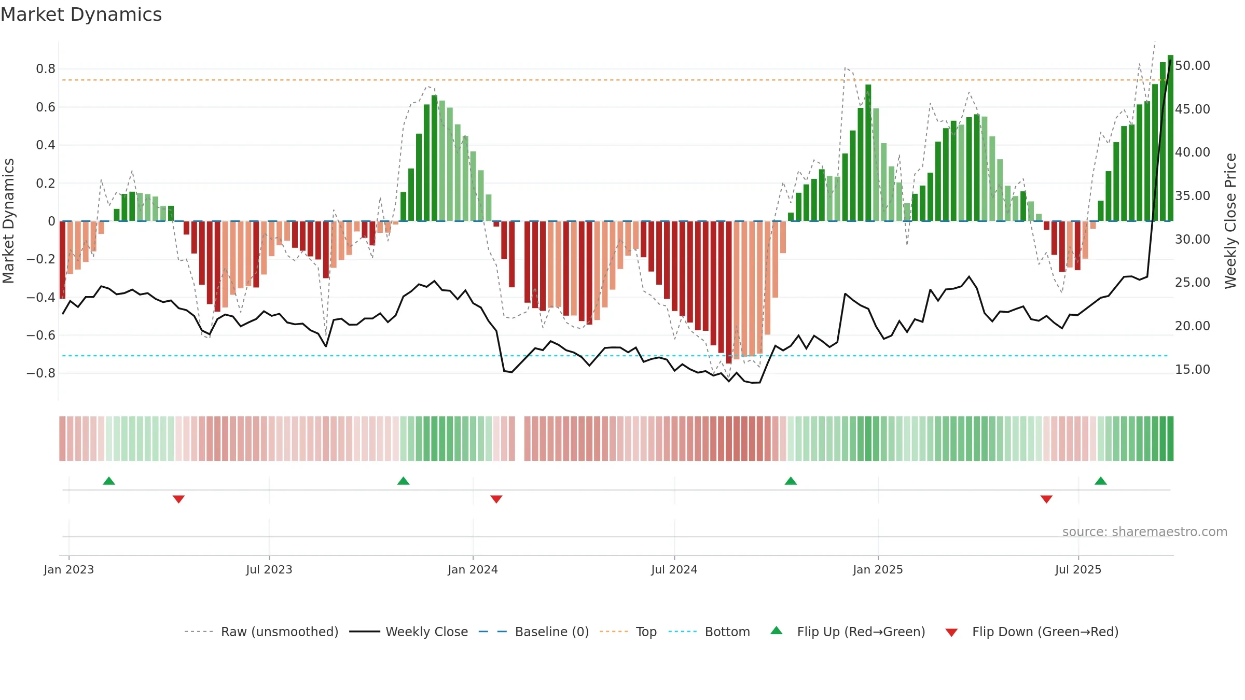This screenshot has height=700, width=1245.
Task: Click the Jul 2024 axis label
Action: 674,569
